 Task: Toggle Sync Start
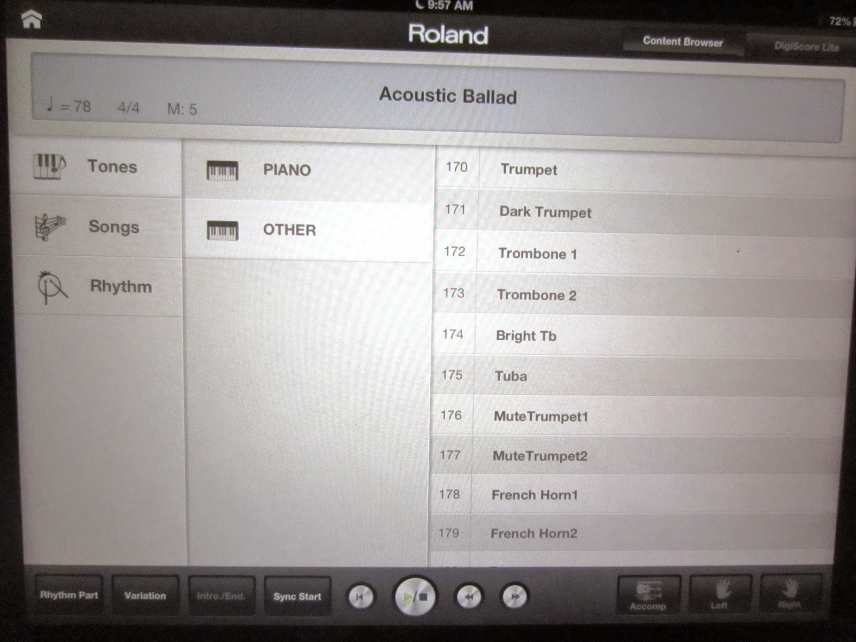297,597
